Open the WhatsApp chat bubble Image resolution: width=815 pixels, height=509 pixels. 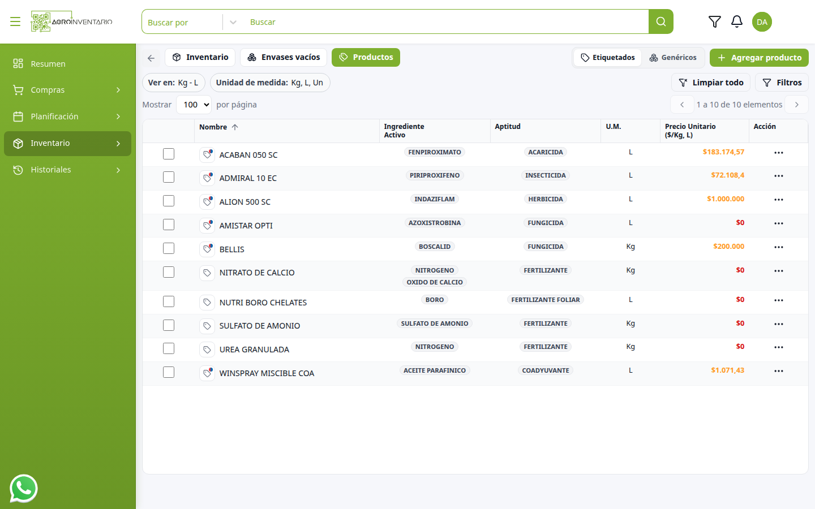[24, 488]
